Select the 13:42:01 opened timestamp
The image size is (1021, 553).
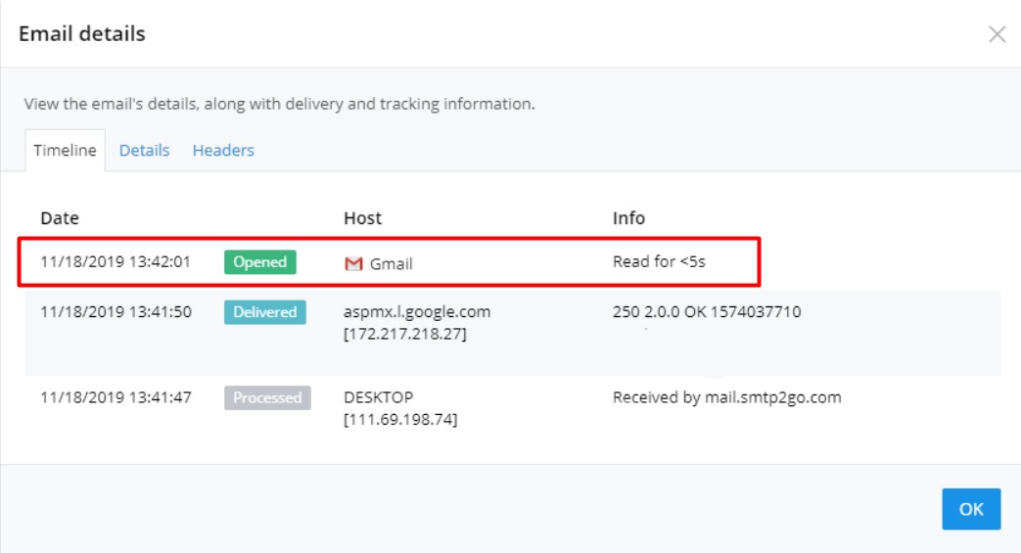116,262
